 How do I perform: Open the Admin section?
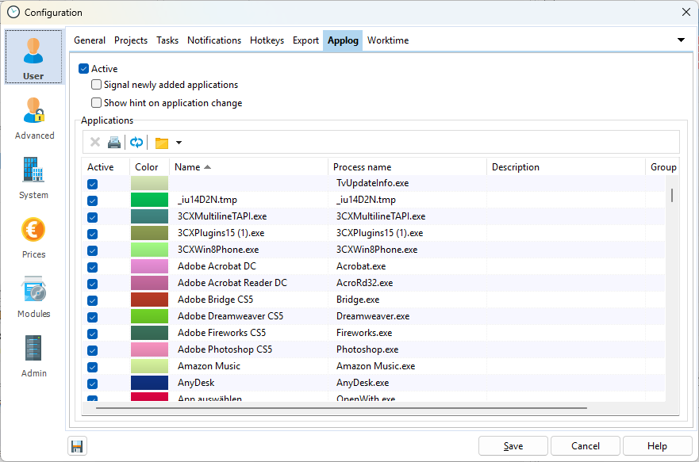[x=34, y=355]
